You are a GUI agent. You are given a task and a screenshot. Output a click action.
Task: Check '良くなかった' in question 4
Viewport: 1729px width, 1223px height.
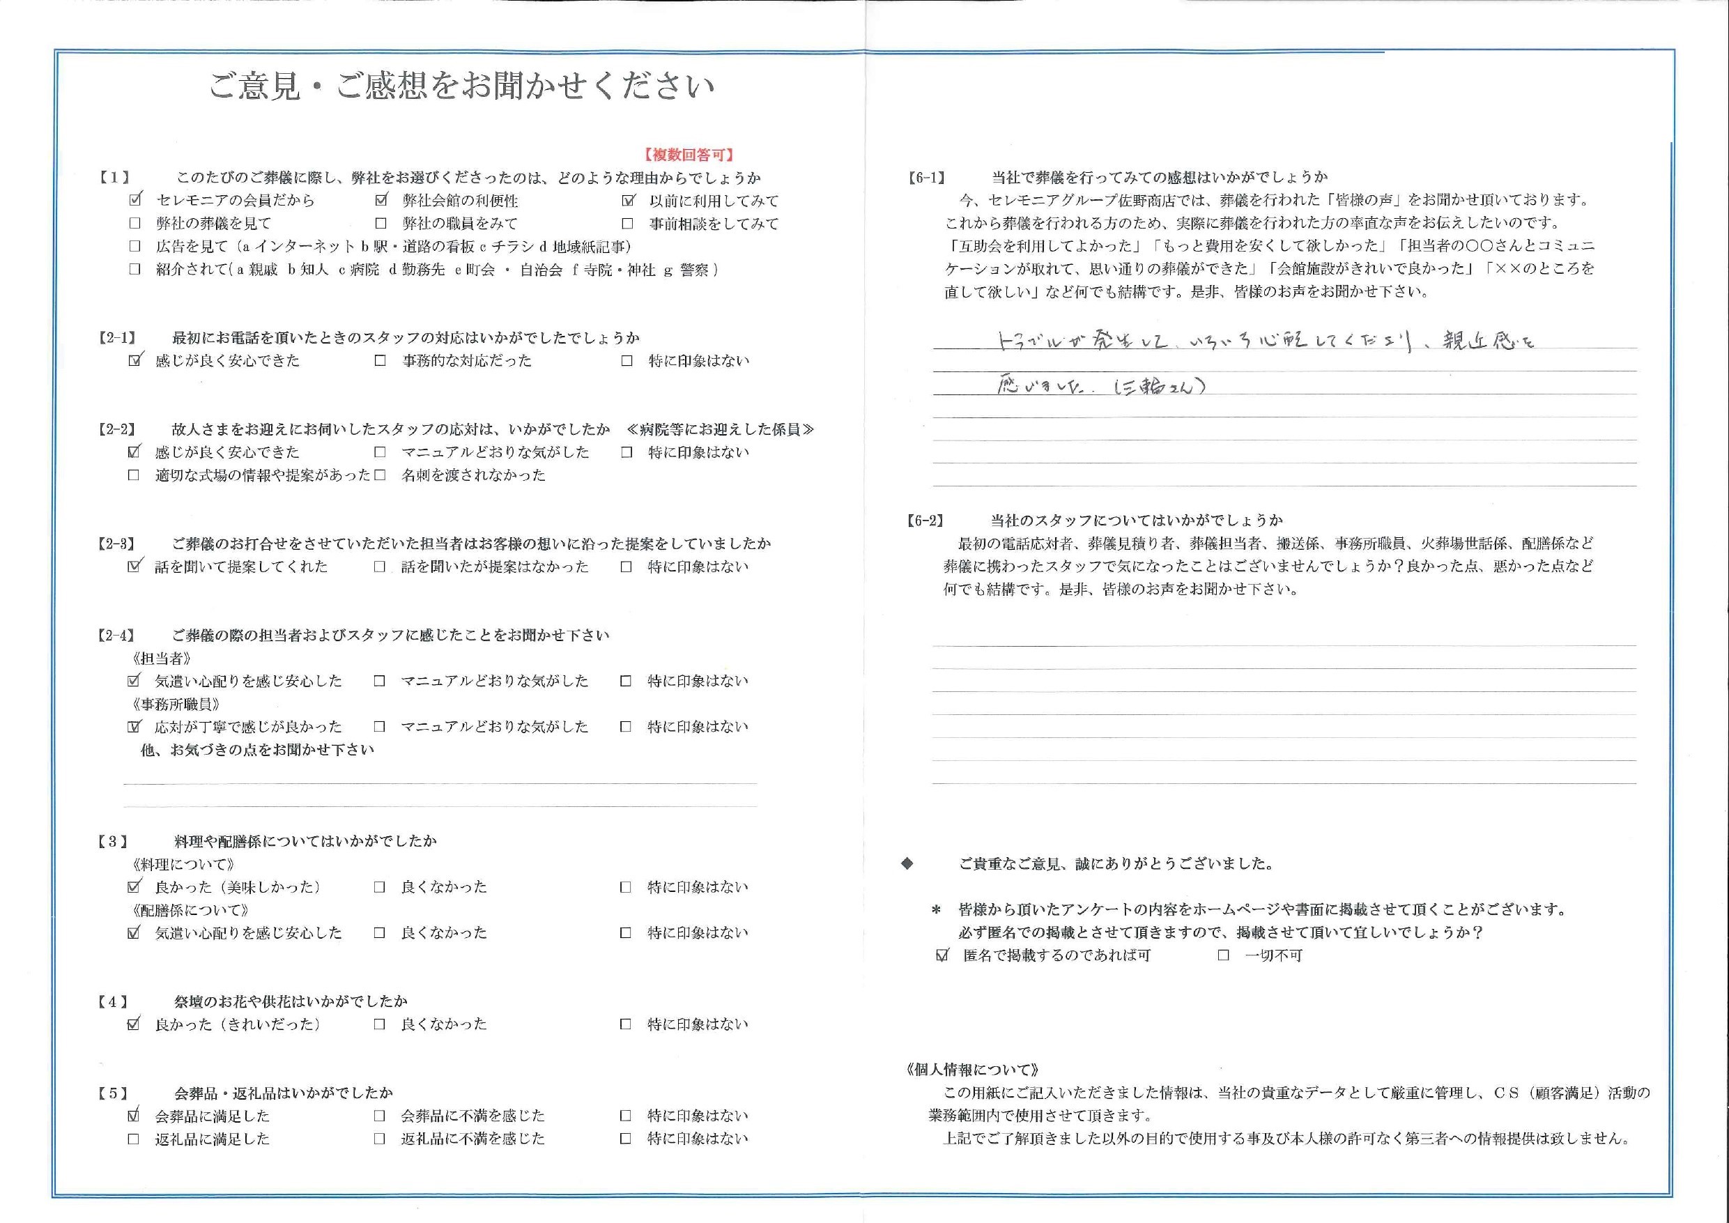coord(380,1024)
